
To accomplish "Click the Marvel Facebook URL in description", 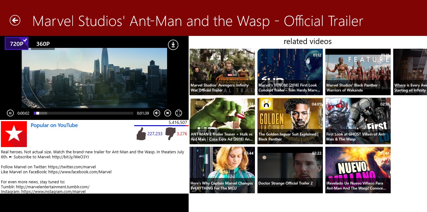I will pyautogui.click(x=80, y=172).
